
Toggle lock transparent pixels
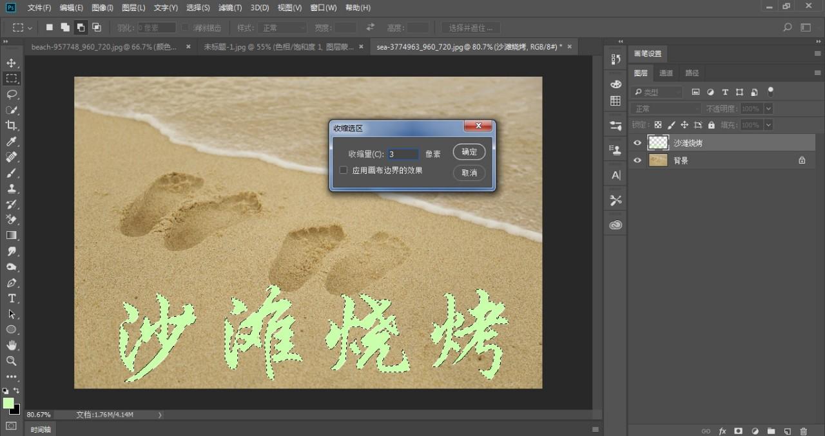657,125
